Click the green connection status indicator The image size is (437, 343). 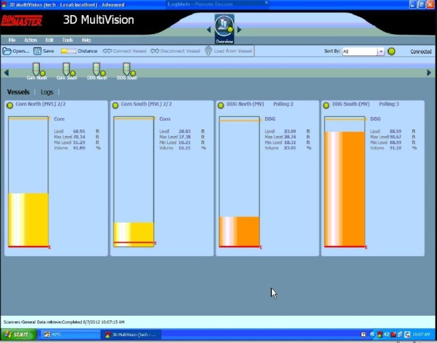tap(391, 51)
